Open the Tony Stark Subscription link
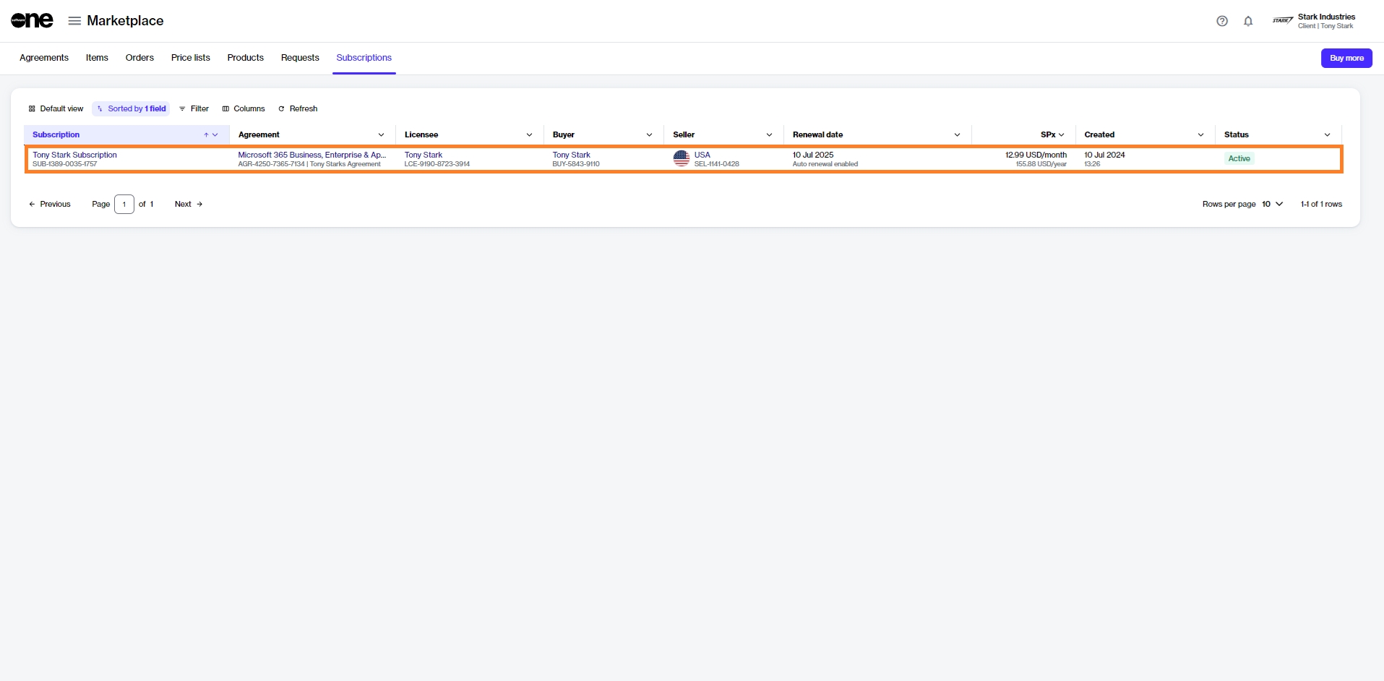The width and height of the screenshot is (1384, 681). 74,155
